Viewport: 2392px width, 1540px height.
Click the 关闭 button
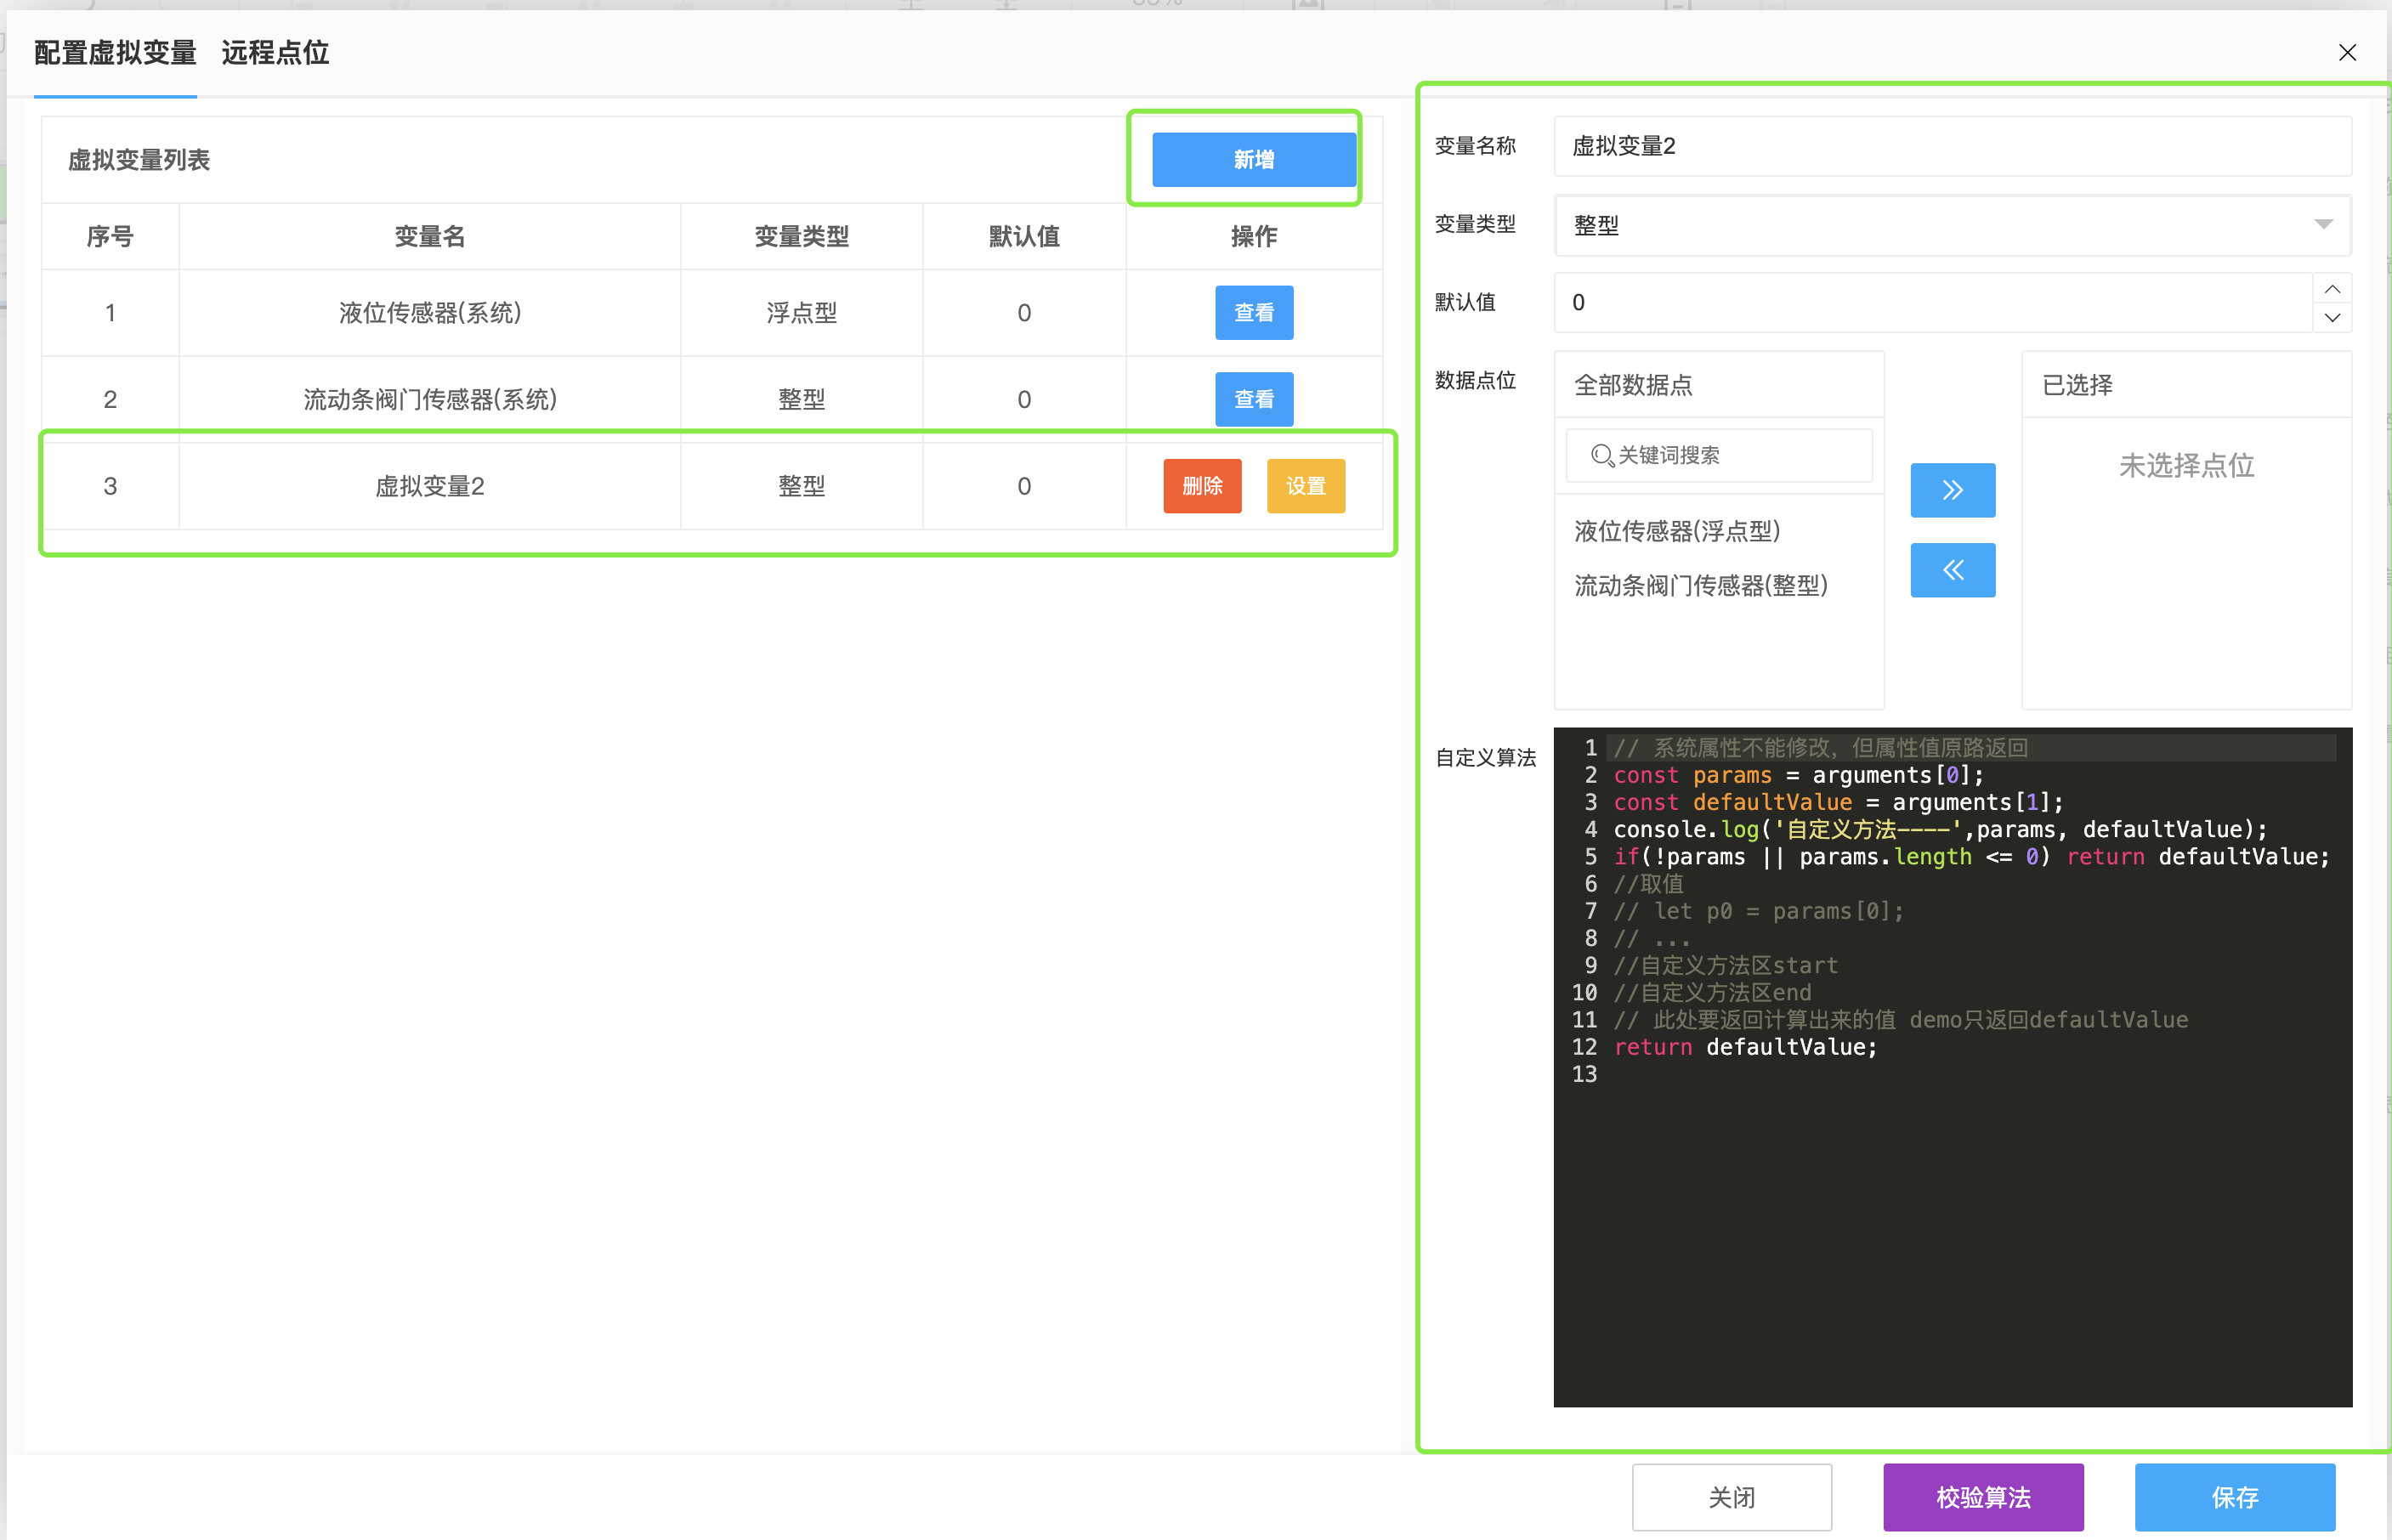[1731, 1497]
